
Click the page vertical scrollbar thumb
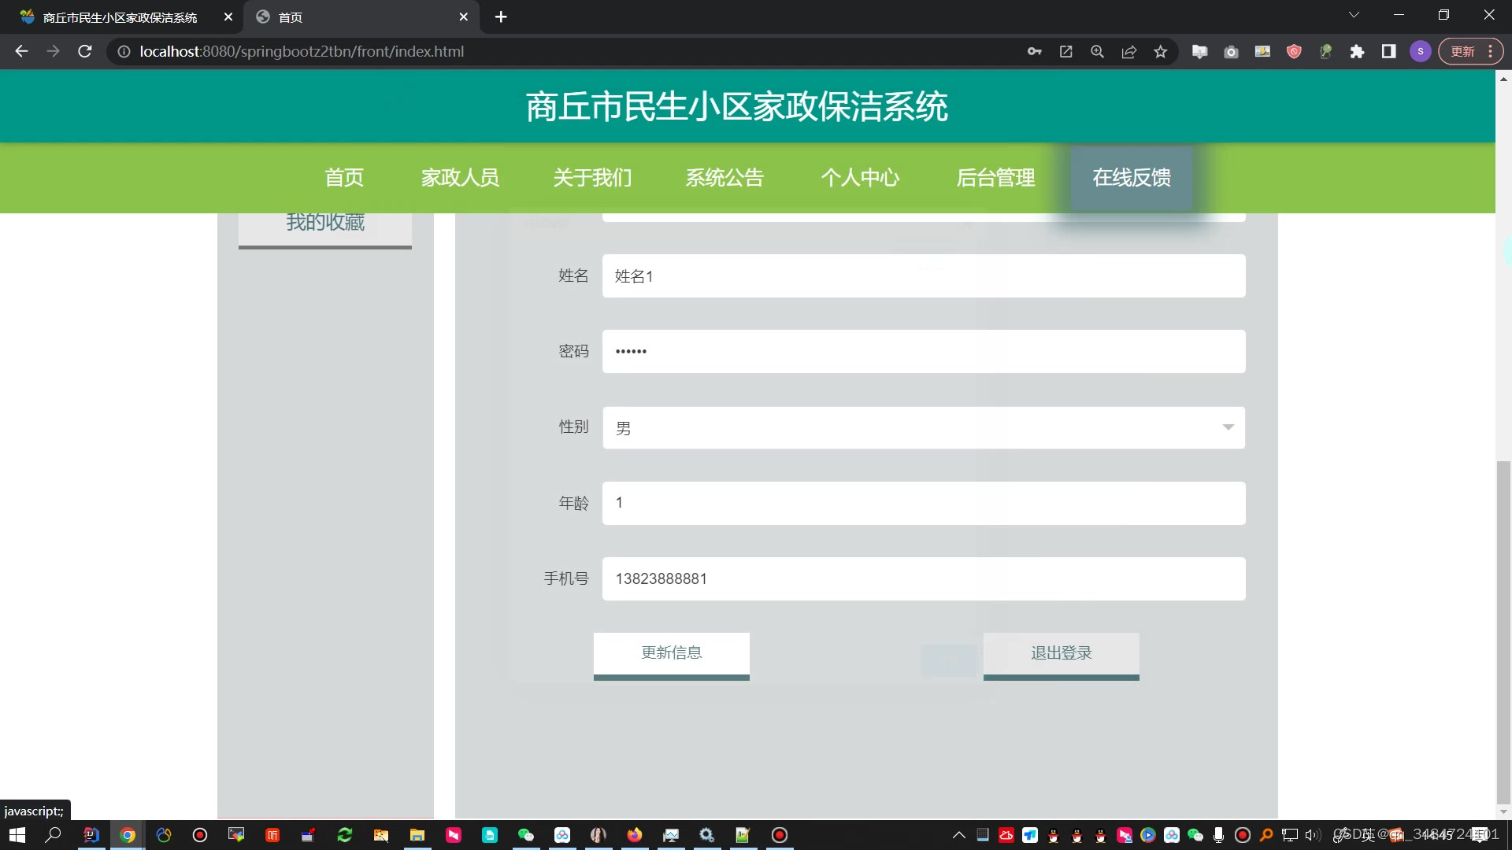coord(1503,630)
